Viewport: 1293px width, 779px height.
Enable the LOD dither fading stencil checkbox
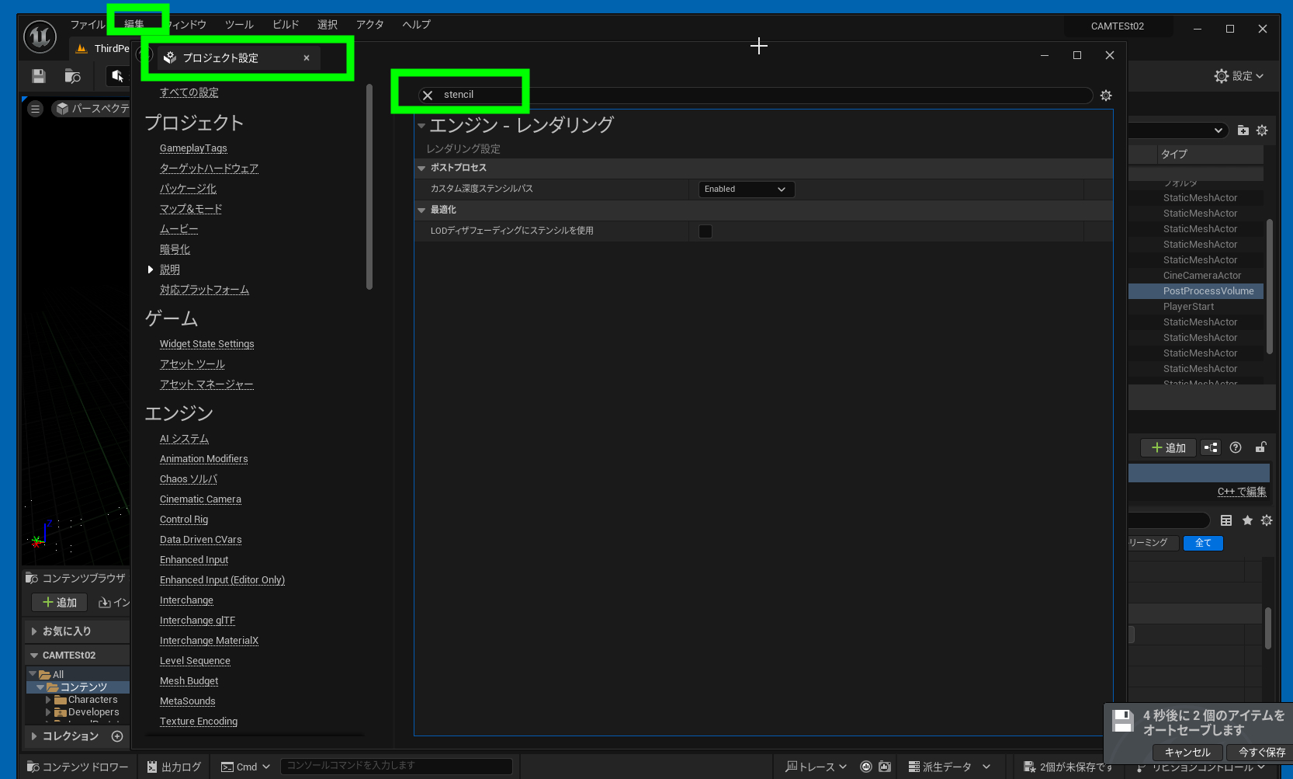coord(705,231)
